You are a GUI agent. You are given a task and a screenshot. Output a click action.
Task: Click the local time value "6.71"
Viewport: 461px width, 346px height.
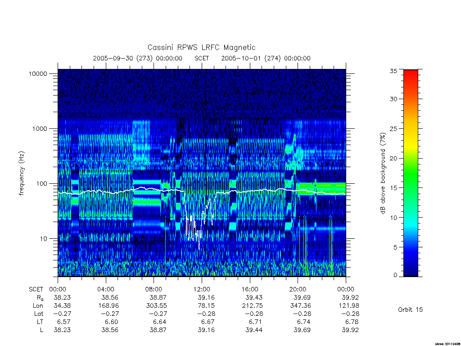pos(256,322)
